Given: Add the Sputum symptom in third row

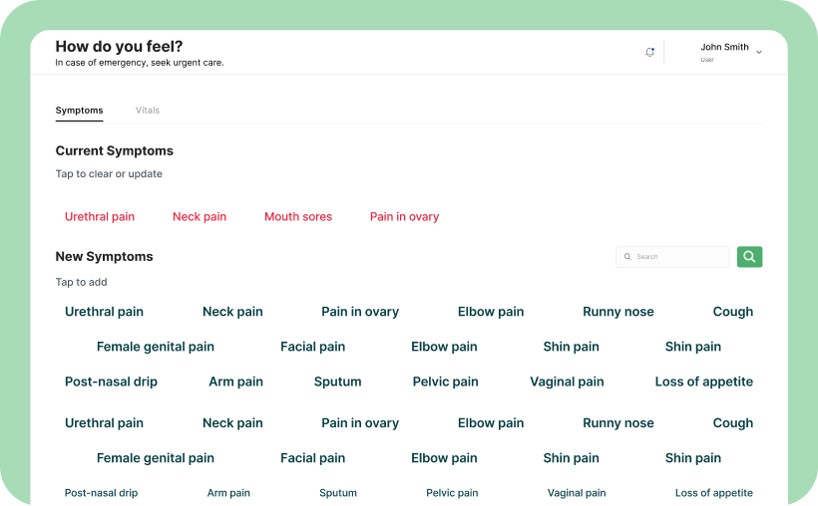Looking at the screenshot, I should tap(337, 381).
